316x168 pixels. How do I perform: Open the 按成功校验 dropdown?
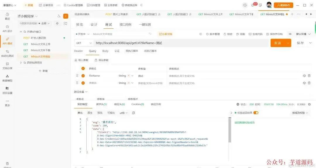(300, 113)
